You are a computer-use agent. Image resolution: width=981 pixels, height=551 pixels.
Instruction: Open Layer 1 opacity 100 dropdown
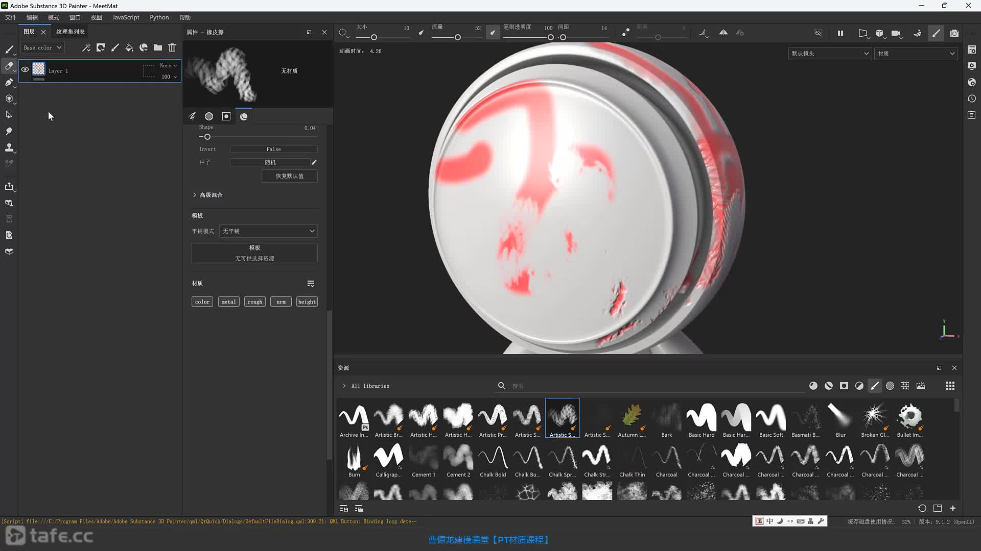[169, 77]
